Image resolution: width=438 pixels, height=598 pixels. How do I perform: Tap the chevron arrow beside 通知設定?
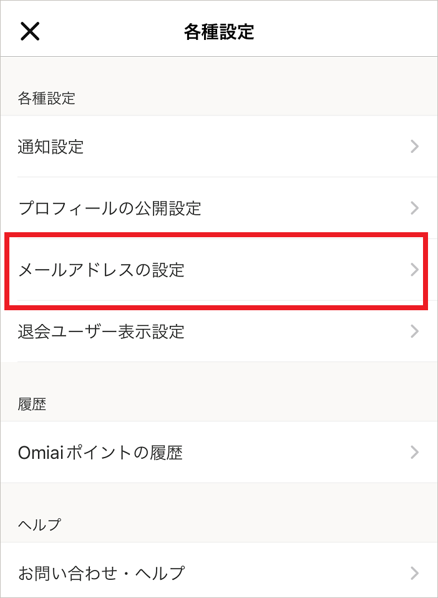click(415, 147)
